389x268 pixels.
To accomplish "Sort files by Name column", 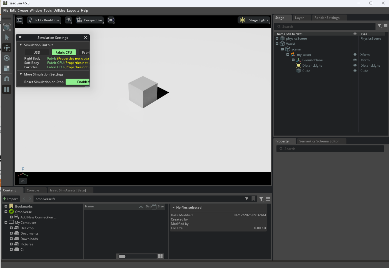I will (x=114, y=206).
